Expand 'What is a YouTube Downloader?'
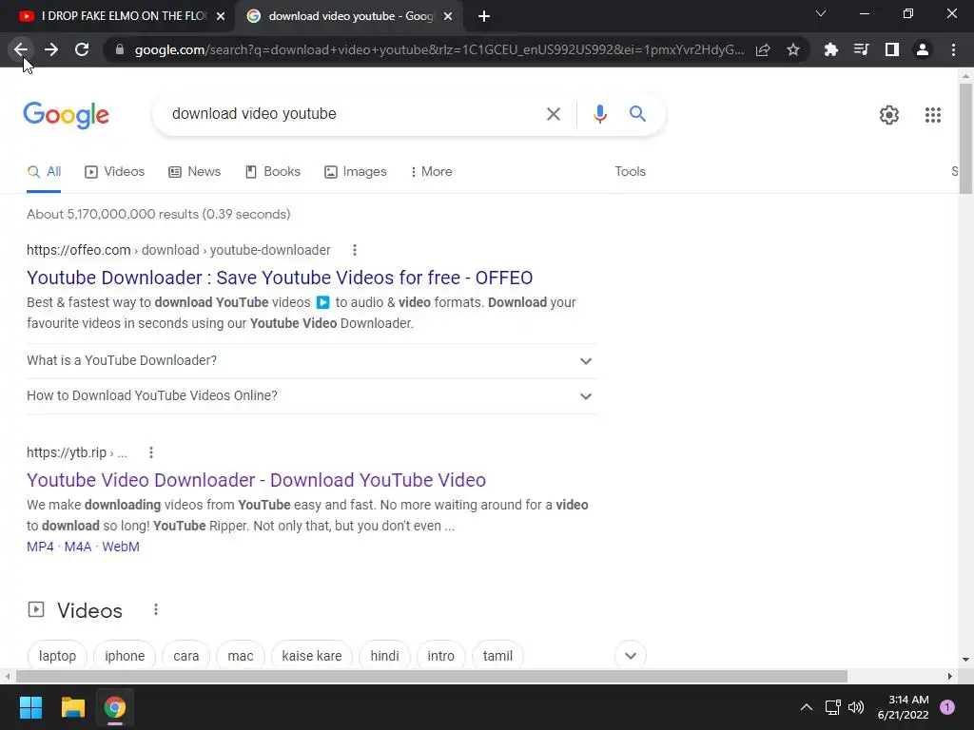Image resolution: width=974 pixels, height=730 pixels. click(312, 360)
